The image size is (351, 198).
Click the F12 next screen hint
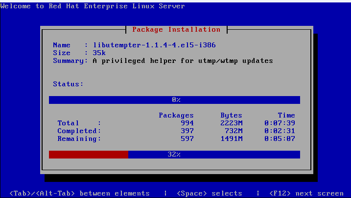pos(306,193)
